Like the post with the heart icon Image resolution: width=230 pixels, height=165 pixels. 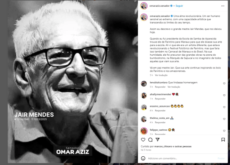143,140
